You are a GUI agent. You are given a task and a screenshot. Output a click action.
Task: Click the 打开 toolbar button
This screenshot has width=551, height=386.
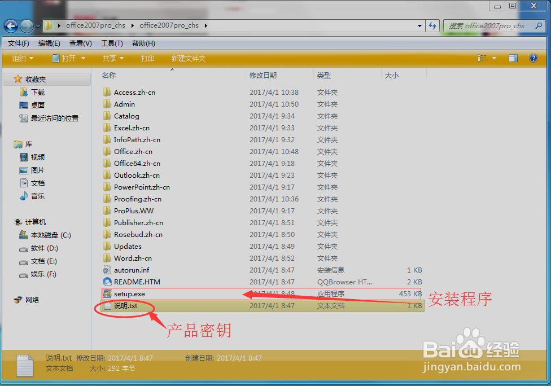(x=64, y=58)
